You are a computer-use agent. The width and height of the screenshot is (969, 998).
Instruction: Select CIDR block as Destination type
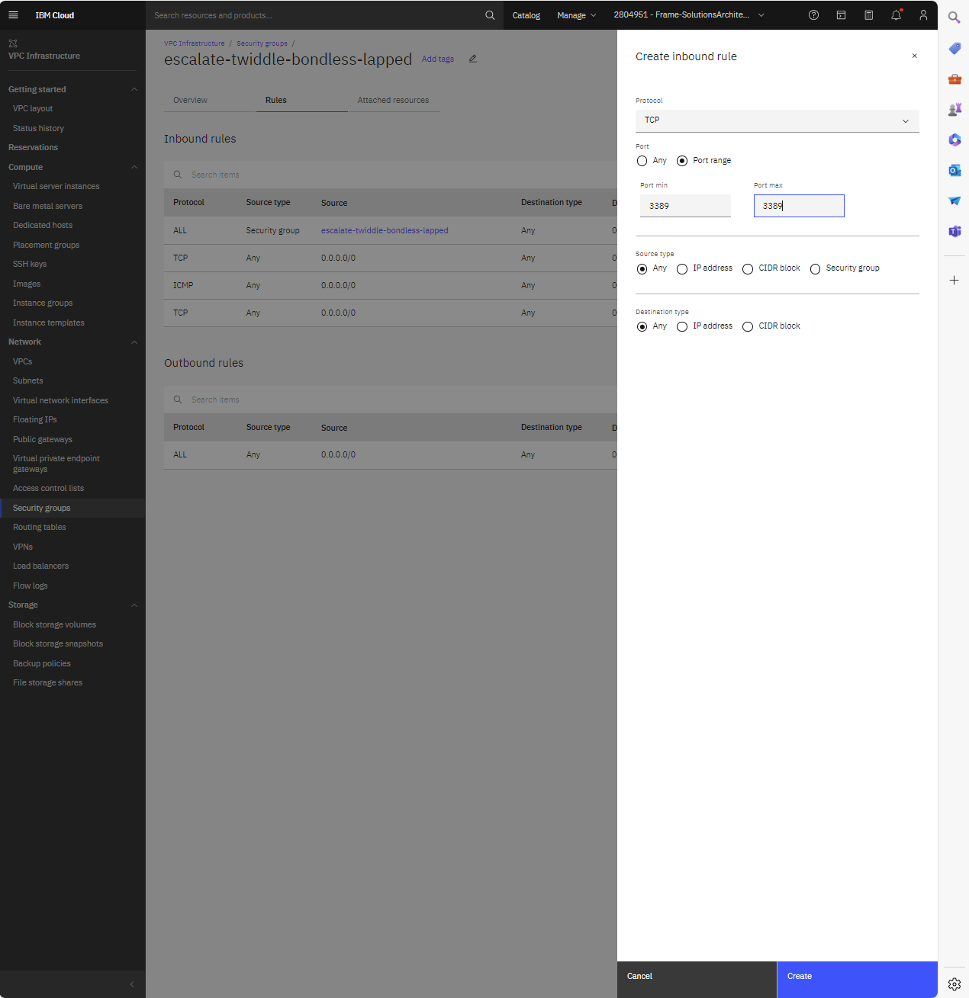[747, 326]
